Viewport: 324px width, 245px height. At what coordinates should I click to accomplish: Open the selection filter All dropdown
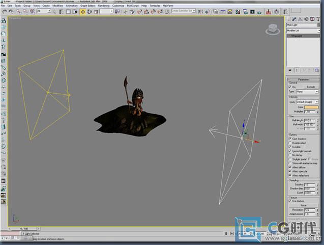click(x=44, y=11)
